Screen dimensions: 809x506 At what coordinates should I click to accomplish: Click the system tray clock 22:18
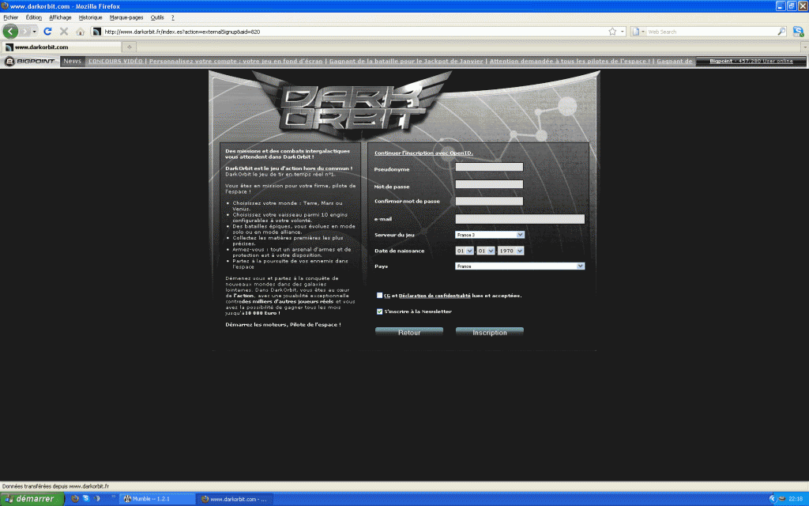(x=796, y=499)
